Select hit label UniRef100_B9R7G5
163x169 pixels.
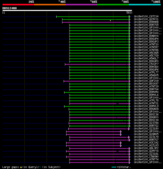pyautogui.click(x=146, y=25)
